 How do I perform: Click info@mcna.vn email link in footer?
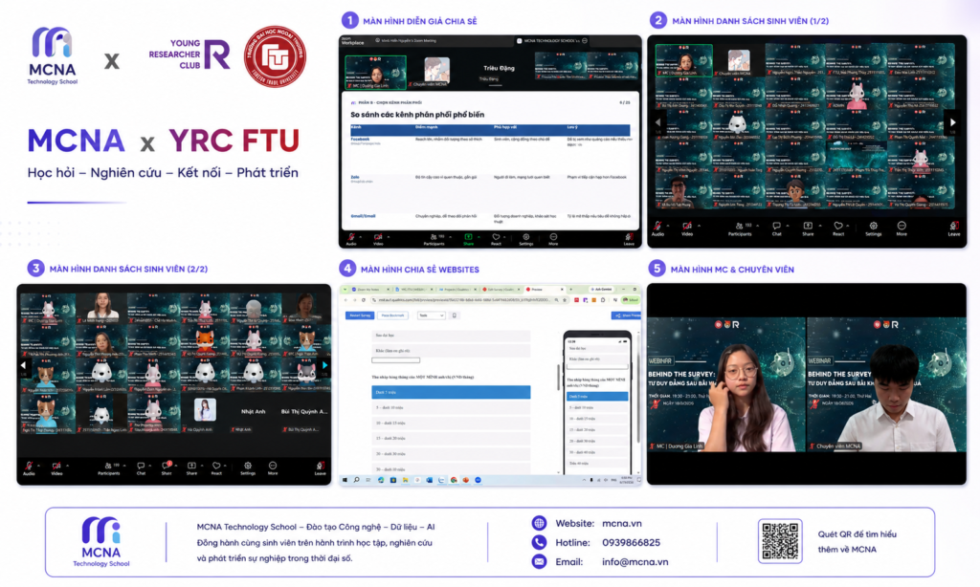coord(635,562)
